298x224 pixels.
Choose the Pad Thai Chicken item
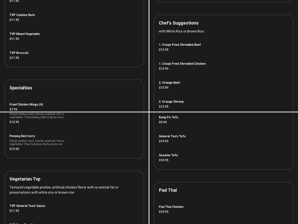[171, 207]
